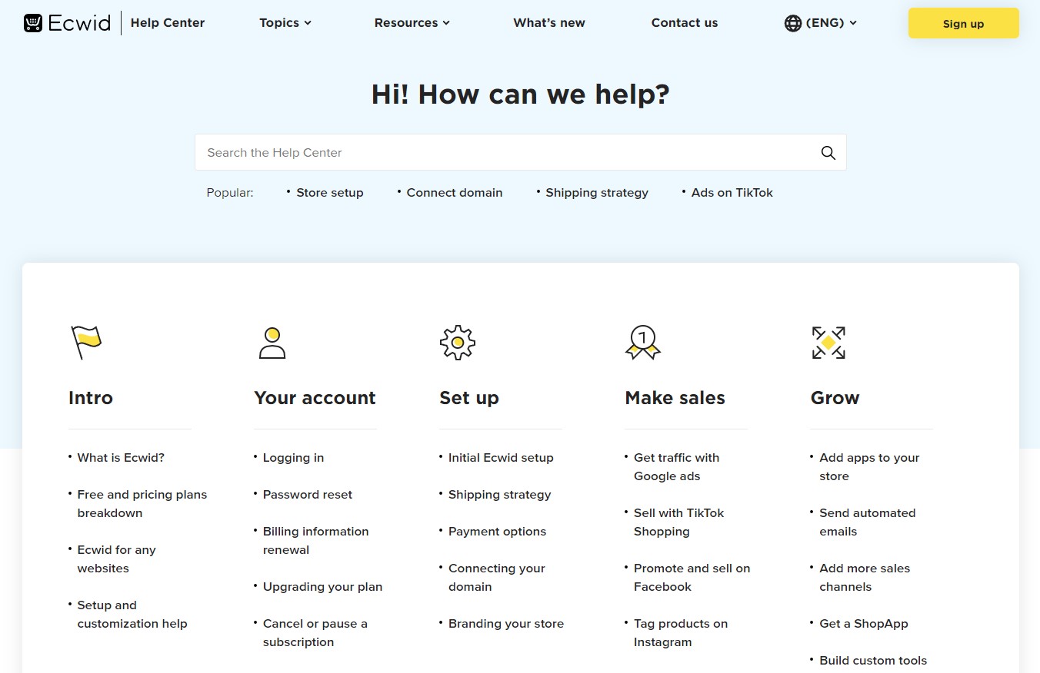Open Initial Ecwid setup article
Viewport: 1040px width, 673px height.
coord(501,458)
